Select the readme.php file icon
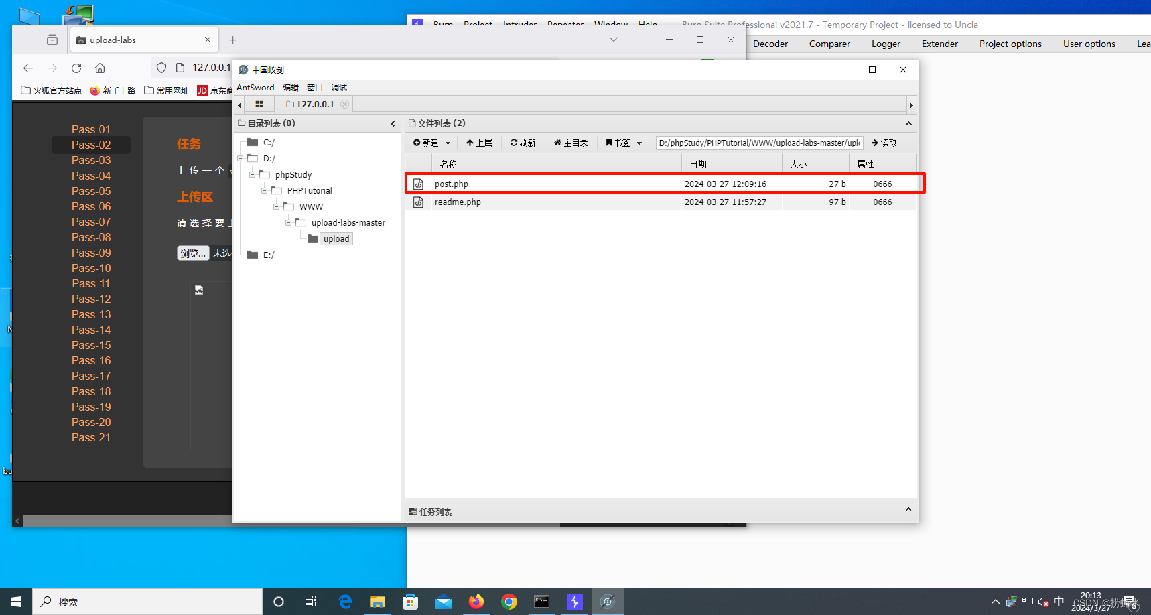 pos(418,202)
